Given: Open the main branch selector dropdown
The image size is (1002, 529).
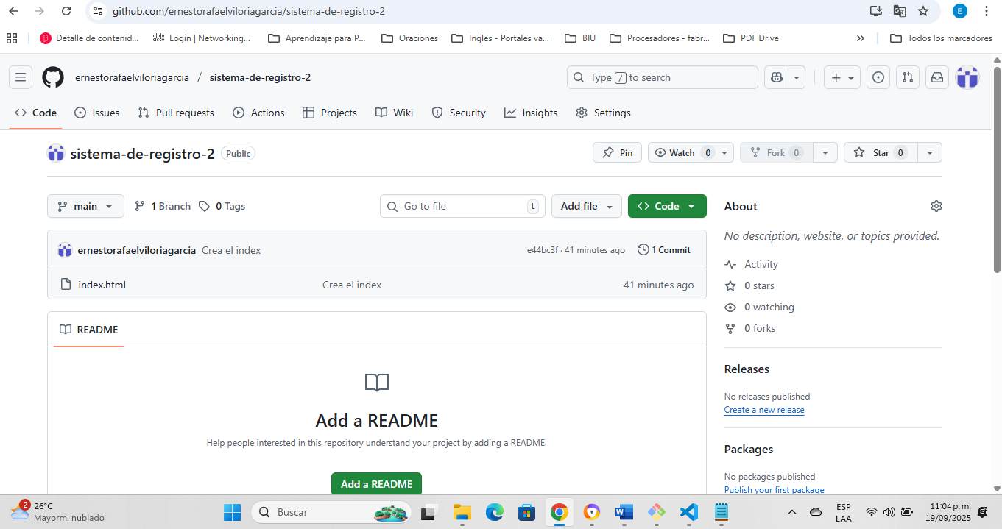Looking at the screenshot, I should coord(85,206).
